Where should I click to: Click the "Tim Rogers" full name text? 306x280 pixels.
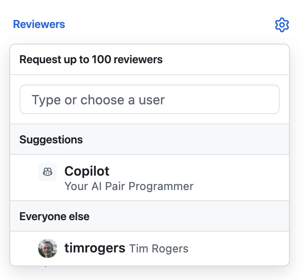point(159,249)
